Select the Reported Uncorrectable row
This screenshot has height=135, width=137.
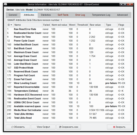pyautogui.click(x=68, y=87)
